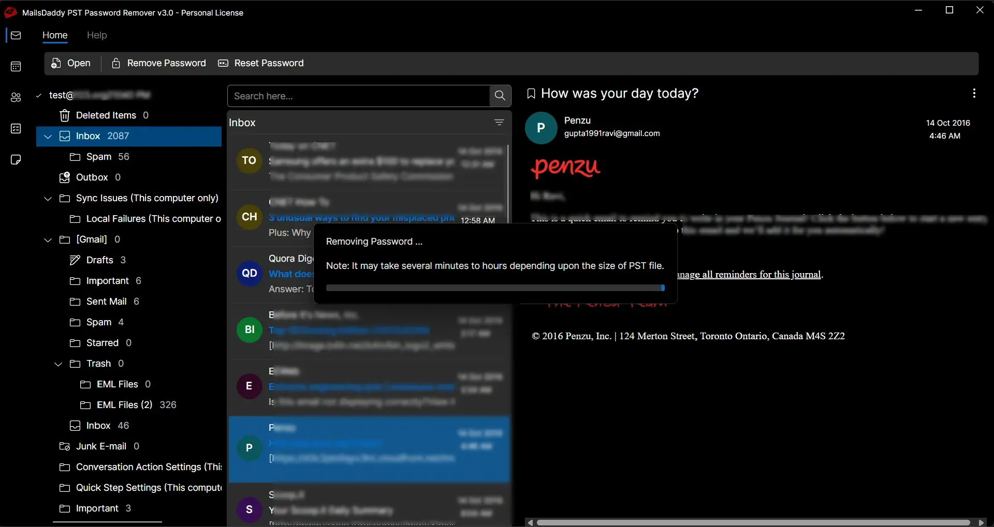The image size is (994, 527).
Task: Select Quick Step Settings folder
Action: (129, 488)
